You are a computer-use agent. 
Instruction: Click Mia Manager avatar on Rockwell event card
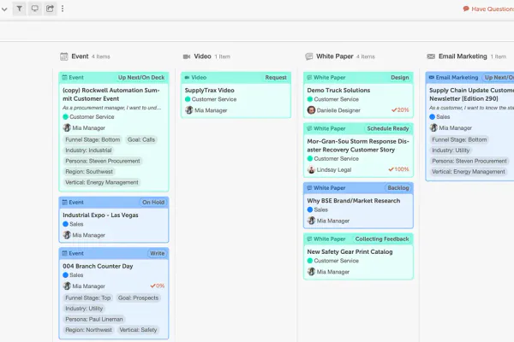click(x=67, y=127)
